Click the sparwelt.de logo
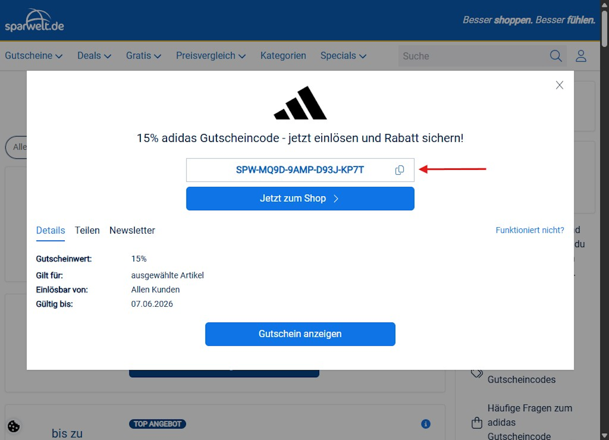609x440 pixels. (34, 20)
